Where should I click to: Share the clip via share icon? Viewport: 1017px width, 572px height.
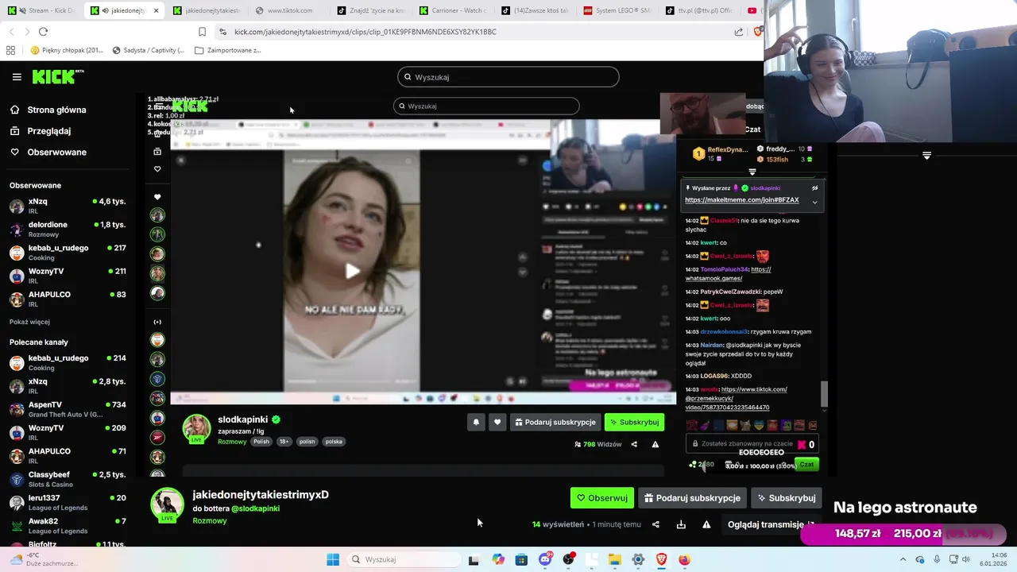tap(655, 524)
